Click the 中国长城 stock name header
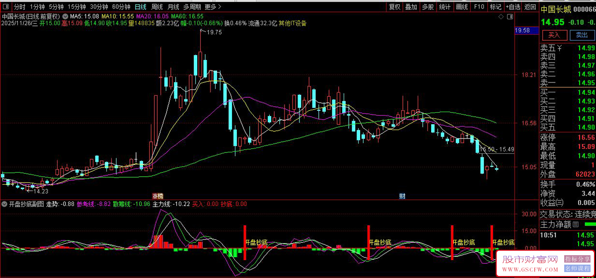The height and width of the screenshot is (278, 596). click(x=556, y=9)
